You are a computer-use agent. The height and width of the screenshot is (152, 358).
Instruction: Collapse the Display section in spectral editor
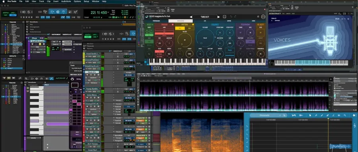pos(335,79)
